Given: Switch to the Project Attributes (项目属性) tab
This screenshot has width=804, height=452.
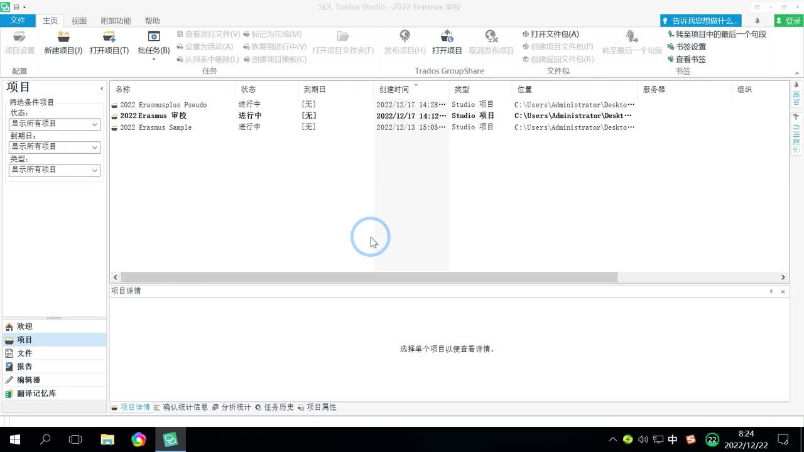Looking at the screenshot, I should pos(317,407).
